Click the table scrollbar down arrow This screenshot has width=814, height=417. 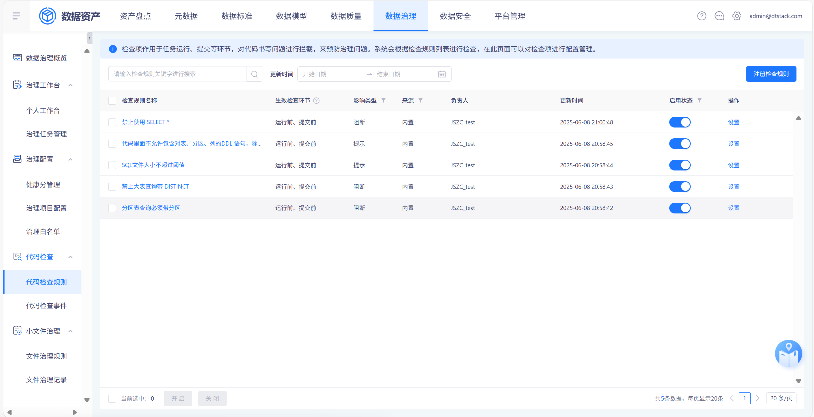[x=798, y=381]
